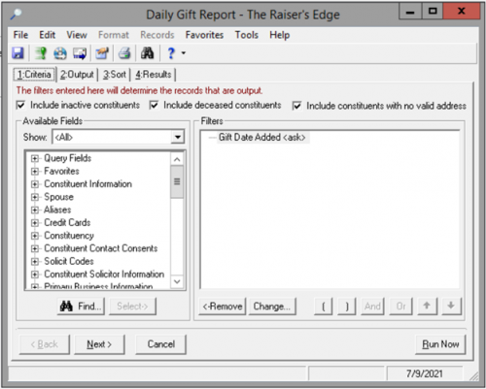Expand the Constituent Solicitor Information node
This screenshot has height=389, width=486.
point(35,275)
